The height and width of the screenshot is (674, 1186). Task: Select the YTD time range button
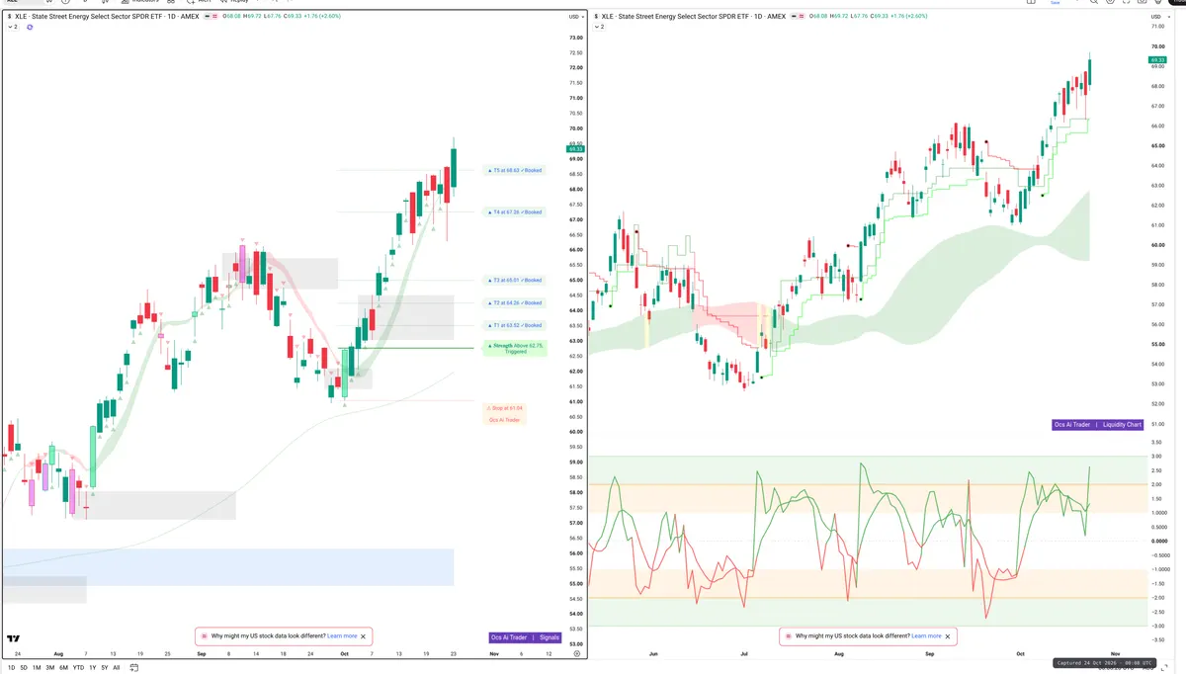point(78,667)
